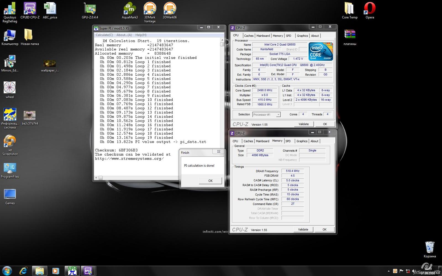
Task: Select Memory tab in upper CPU-Z window
Action: click(278, 36)
